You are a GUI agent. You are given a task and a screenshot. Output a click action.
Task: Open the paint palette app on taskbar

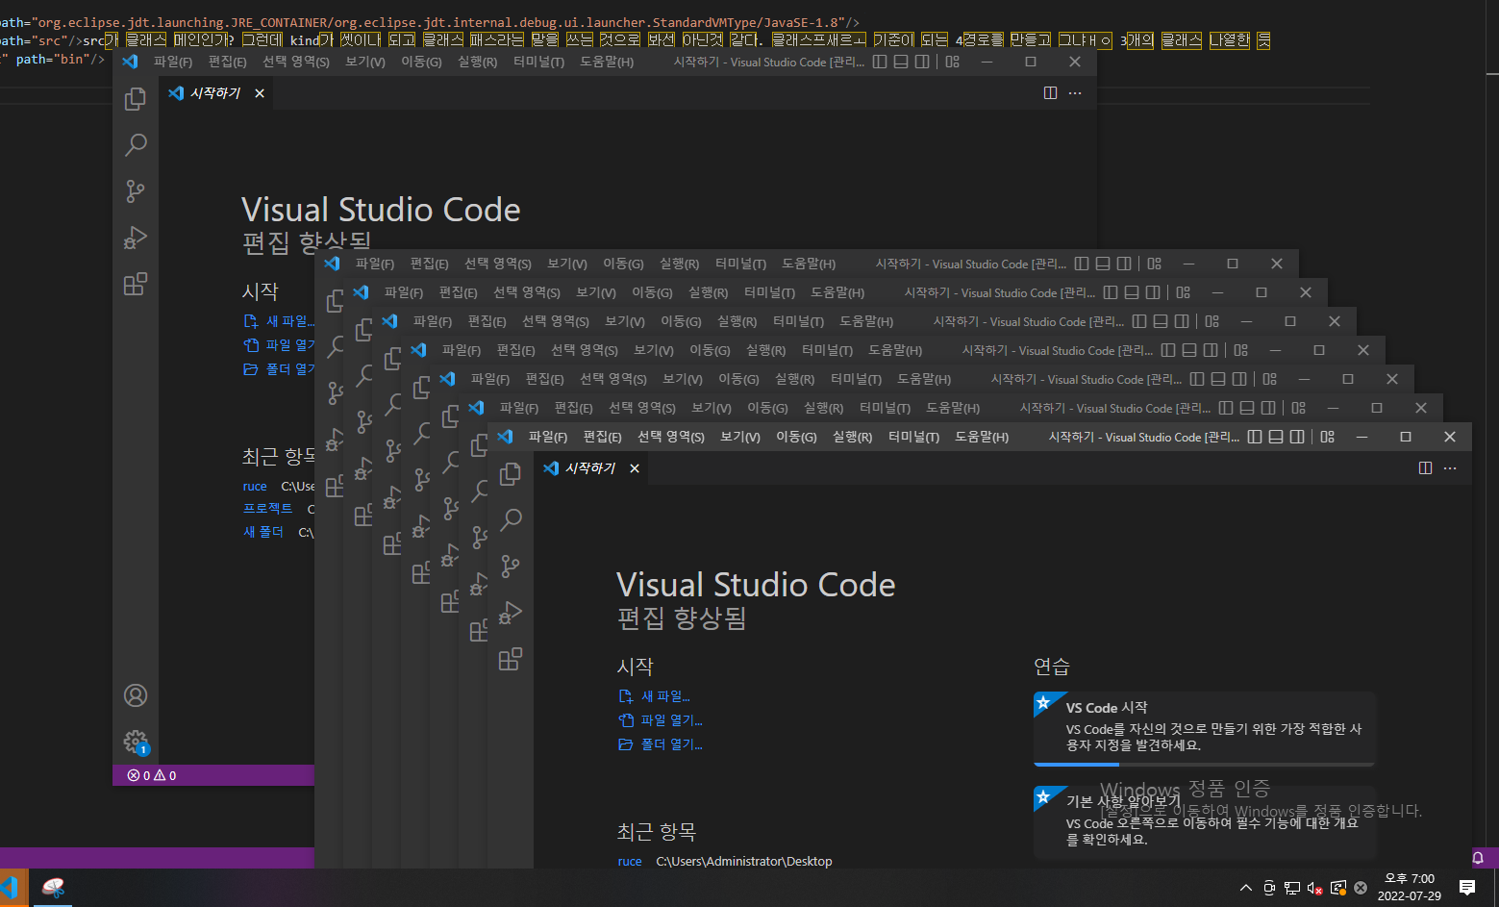(x=53, y=888)
